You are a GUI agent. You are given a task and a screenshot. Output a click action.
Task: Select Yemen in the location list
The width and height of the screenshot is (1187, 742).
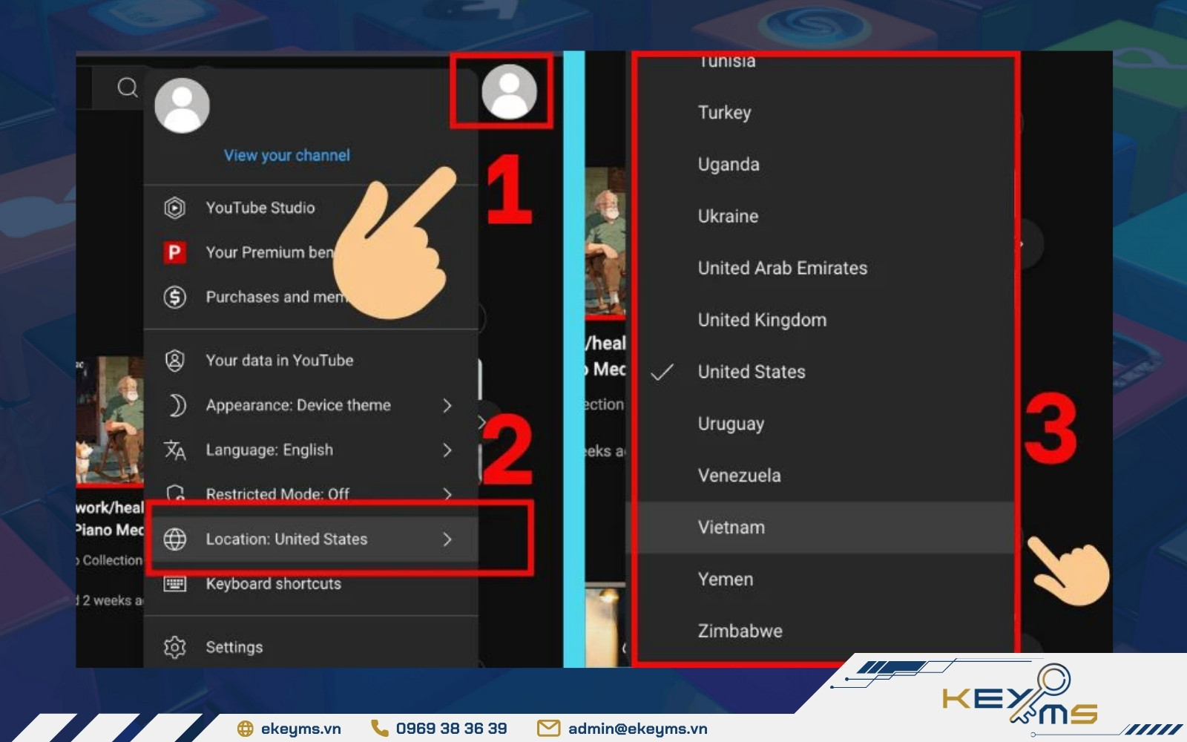point(821,580)
